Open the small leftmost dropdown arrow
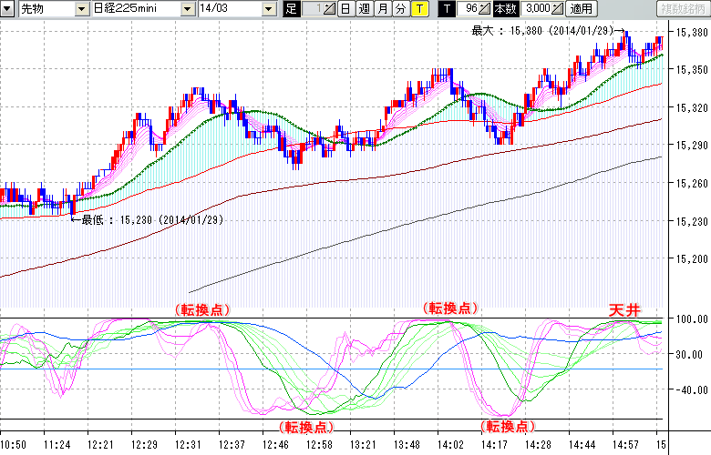Image resolution: width=711 pixels, height=455 pixels. [8, 9]
